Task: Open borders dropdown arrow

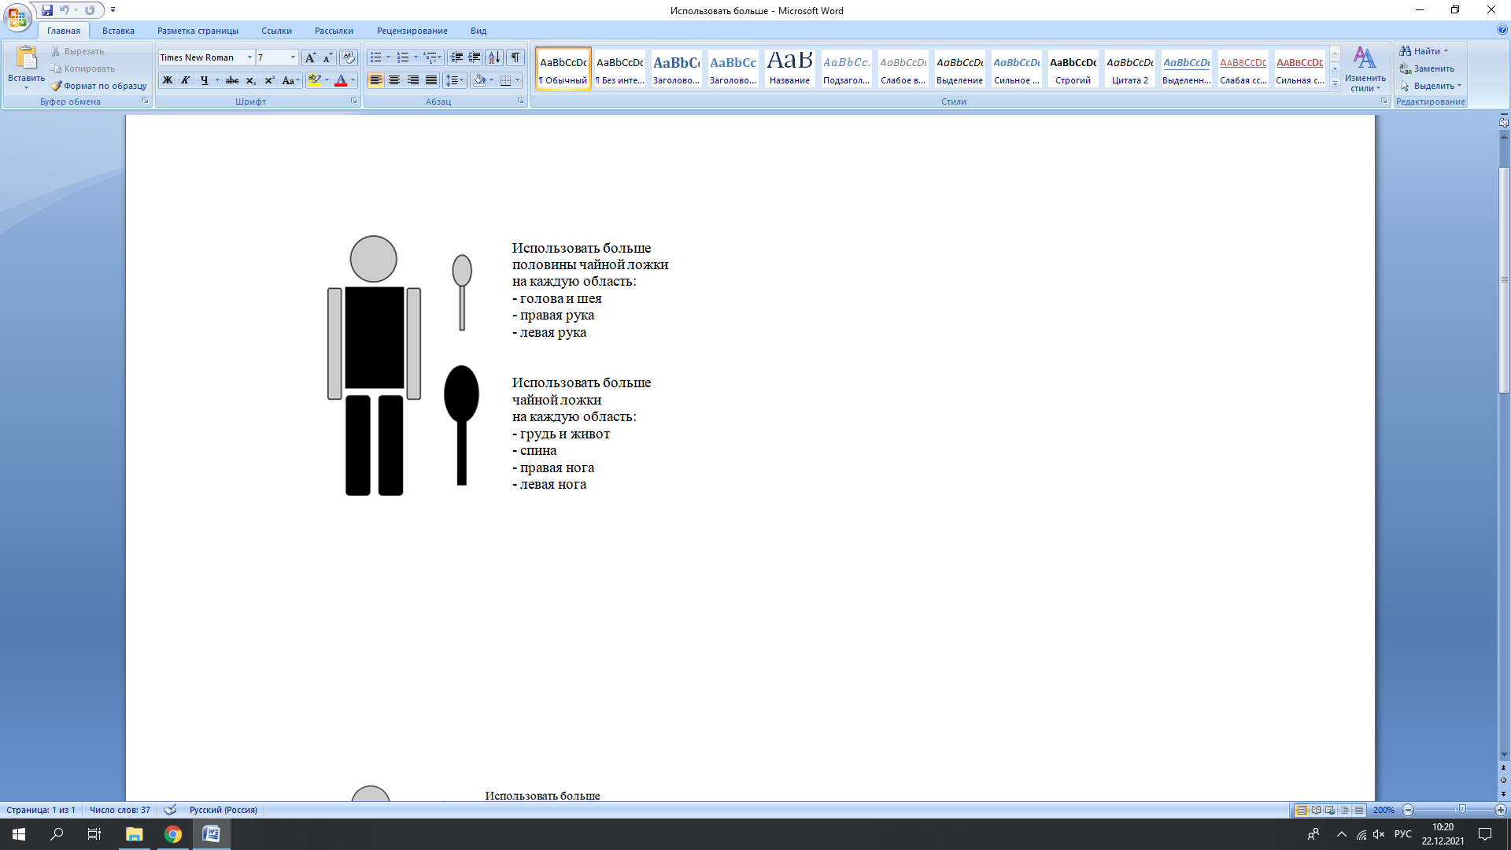Action: (517, 80)
